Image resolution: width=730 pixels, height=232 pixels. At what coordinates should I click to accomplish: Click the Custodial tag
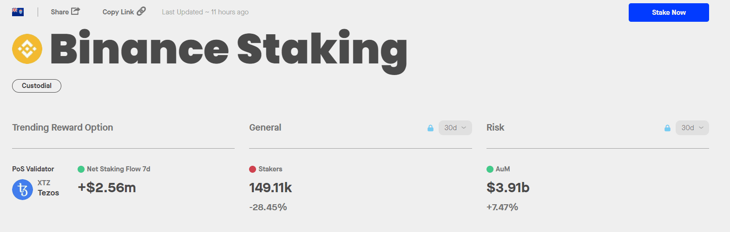(37, 86)
